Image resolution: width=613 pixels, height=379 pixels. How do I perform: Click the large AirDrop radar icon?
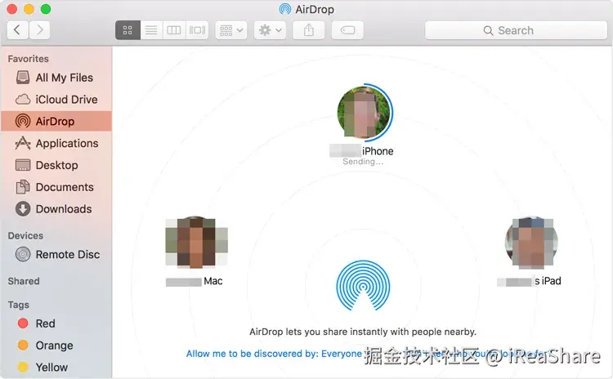pos(363,286)
